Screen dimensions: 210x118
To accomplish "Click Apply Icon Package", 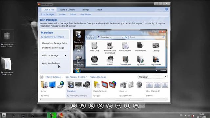I will (51, 63).
